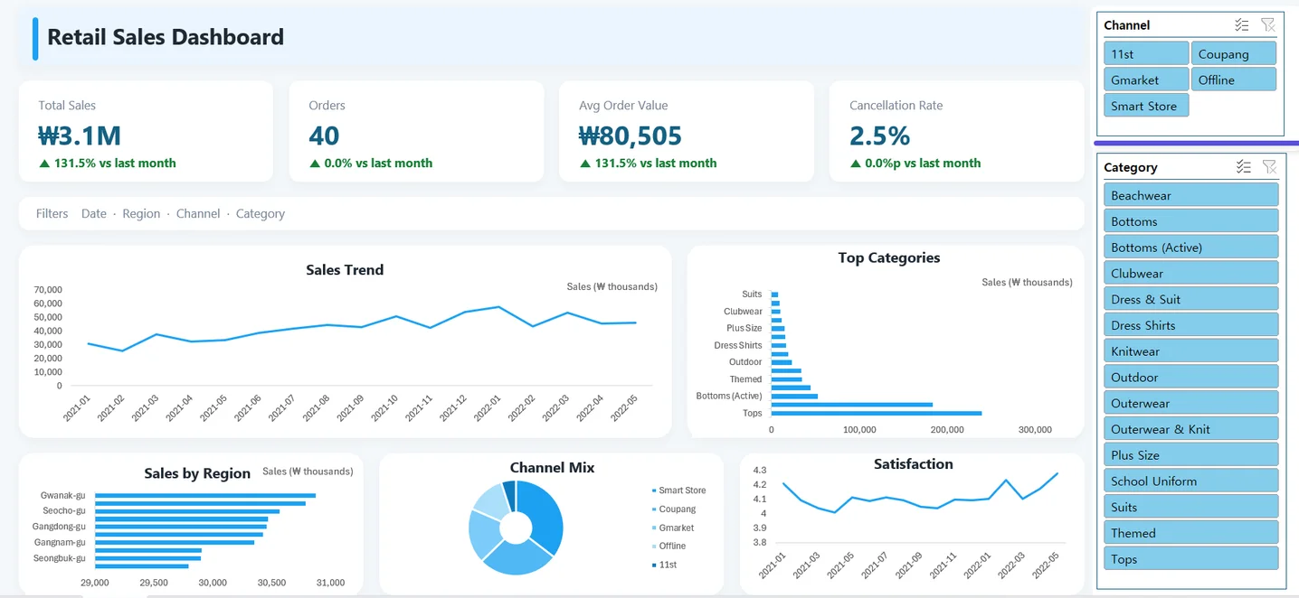Click multi-select icon in Category slicer
1299x598 pixels.
click(1244, 167)
